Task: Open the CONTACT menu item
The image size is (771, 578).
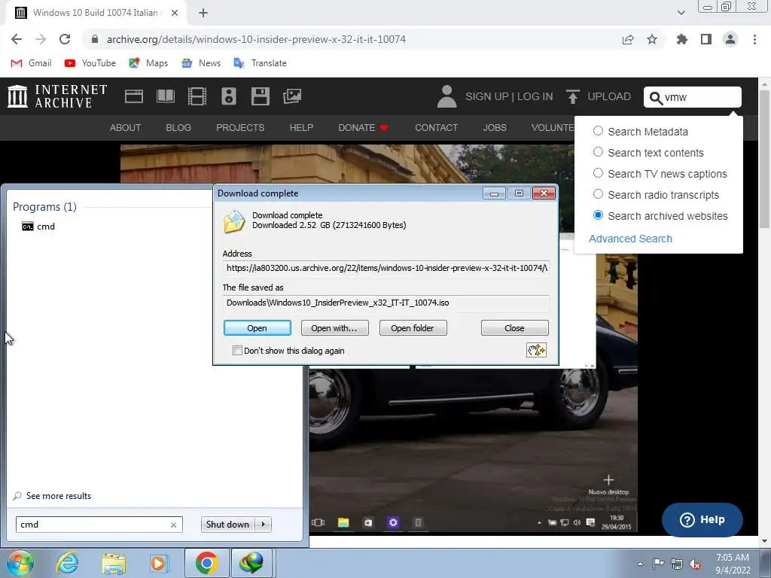Action: pyautogui.click(x=436, y=128)
